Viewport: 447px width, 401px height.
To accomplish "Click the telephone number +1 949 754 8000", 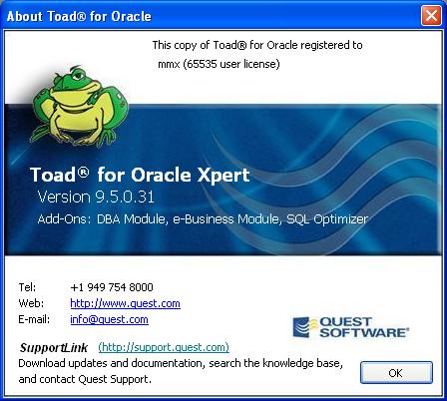I will coord(112,287).
